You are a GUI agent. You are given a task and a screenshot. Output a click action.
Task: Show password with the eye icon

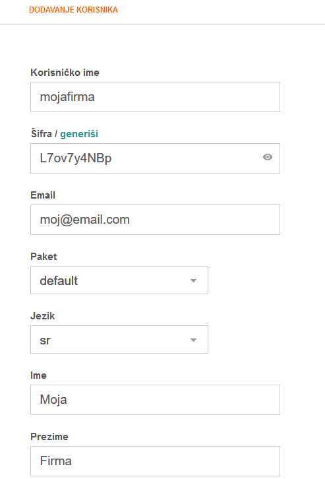point(268,157)
